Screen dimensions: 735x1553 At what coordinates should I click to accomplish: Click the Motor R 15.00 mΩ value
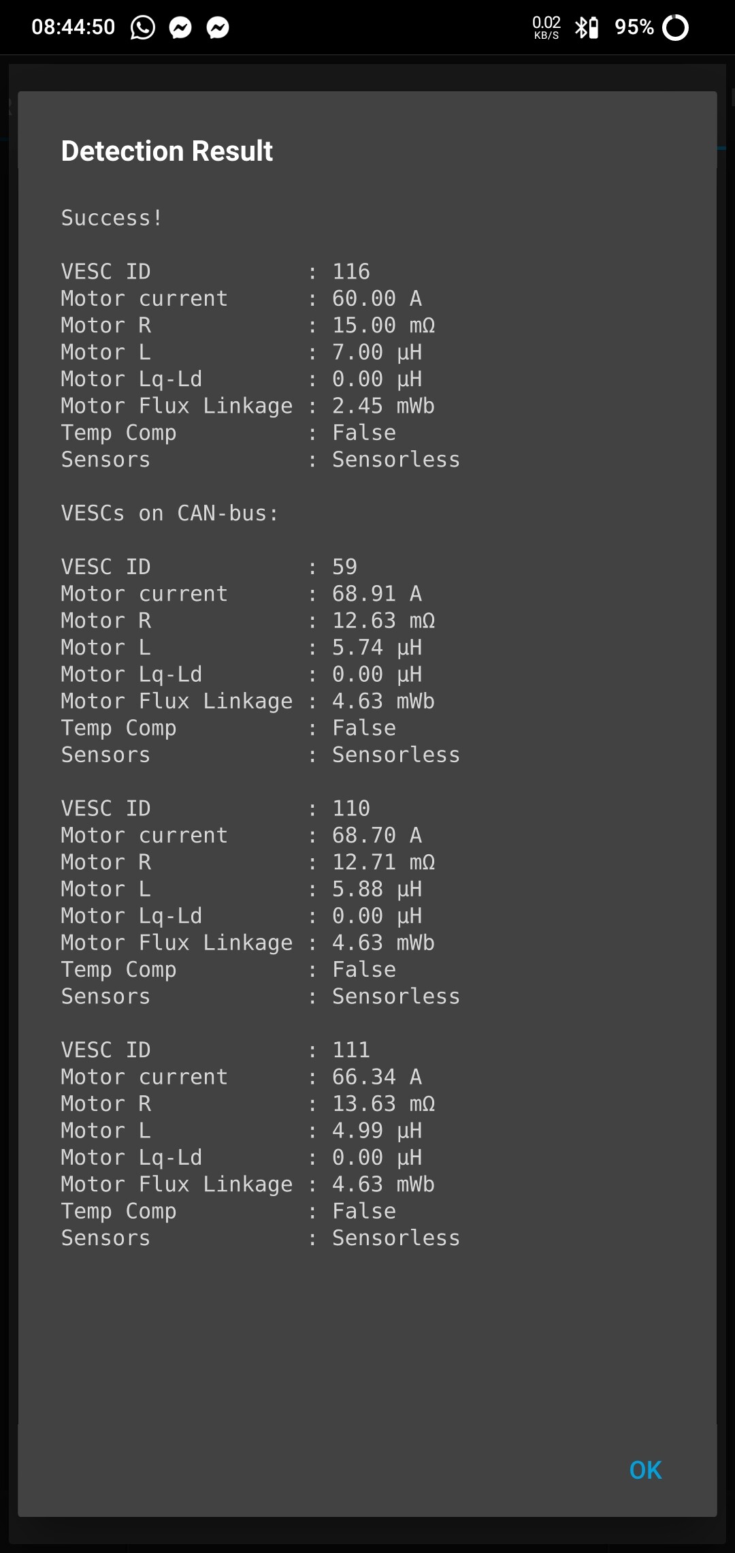tap(383, 326)
